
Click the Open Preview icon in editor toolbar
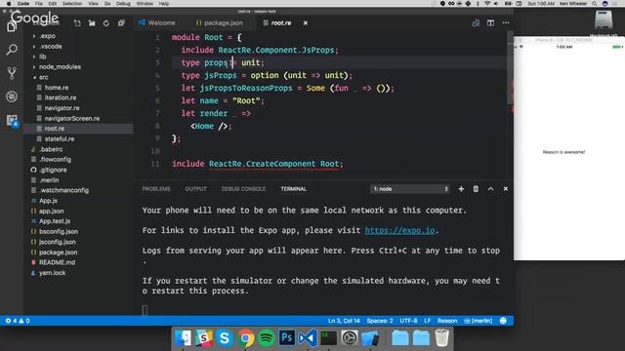click(x=476, y=23)
